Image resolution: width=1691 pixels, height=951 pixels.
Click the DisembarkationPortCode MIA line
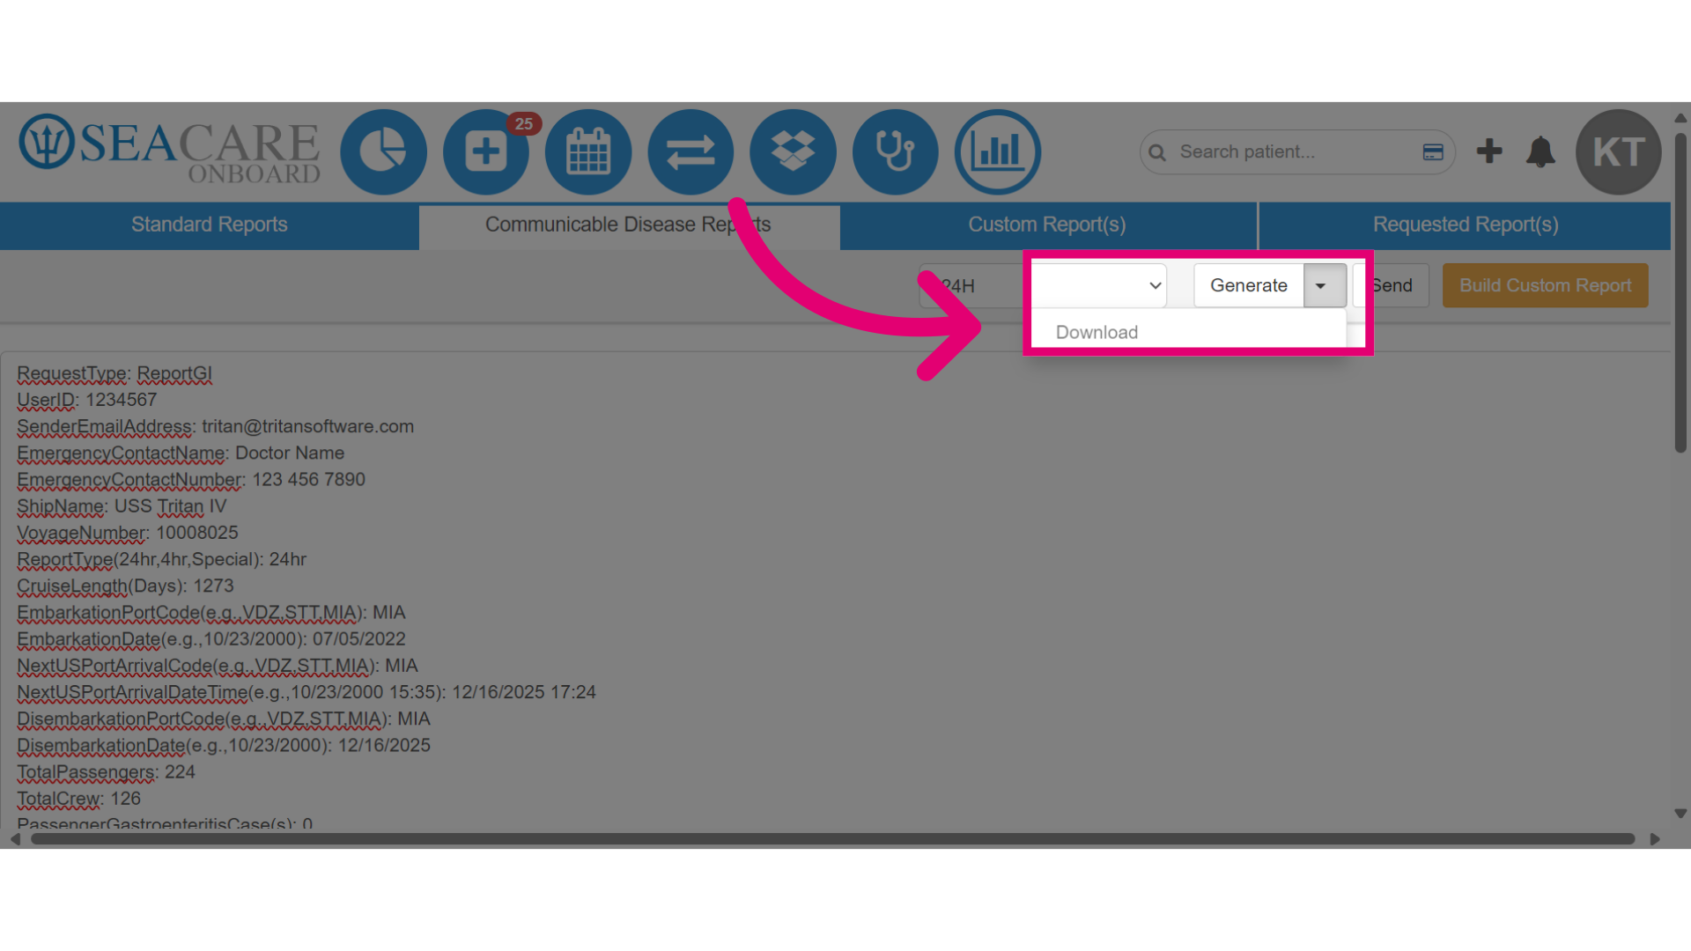coord(224,719)
